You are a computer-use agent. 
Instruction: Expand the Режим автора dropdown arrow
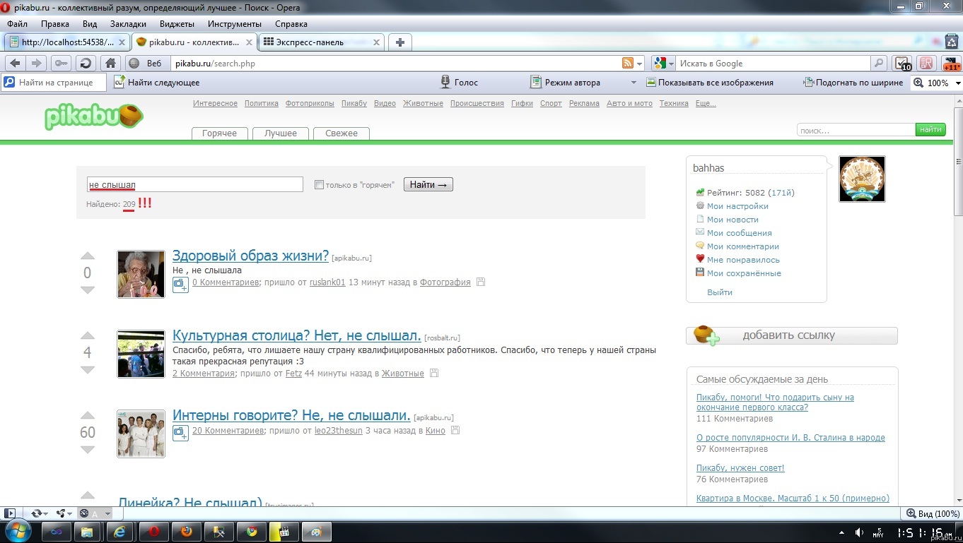pyautogui.click(x=633, y=83)
